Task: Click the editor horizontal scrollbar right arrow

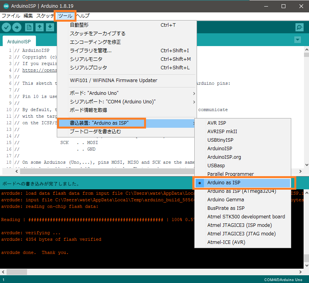Action: 301,171
